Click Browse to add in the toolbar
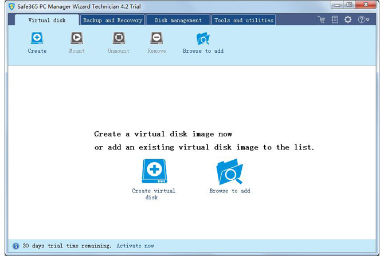 [203, 39]
